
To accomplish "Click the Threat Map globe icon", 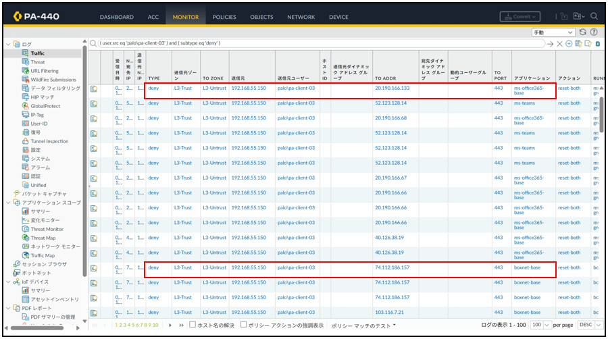I will (x=26, y=238).
